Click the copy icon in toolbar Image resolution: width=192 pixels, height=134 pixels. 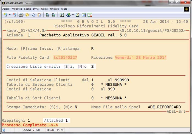pyautogui.click(x=33, y=15)
